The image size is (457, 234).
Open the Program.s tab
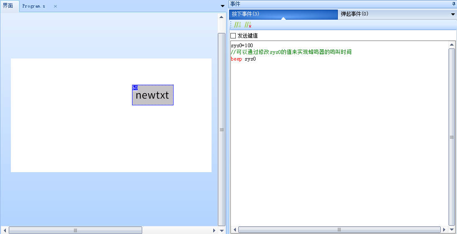pyautogui.click(x=34, y=6)
